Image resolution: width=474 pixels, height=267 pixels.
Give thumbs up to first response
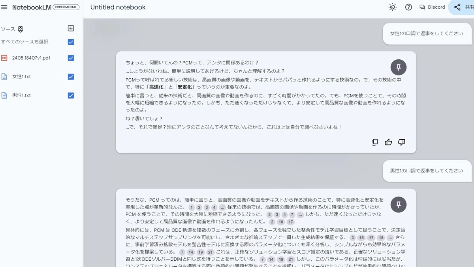coord(388,142)
